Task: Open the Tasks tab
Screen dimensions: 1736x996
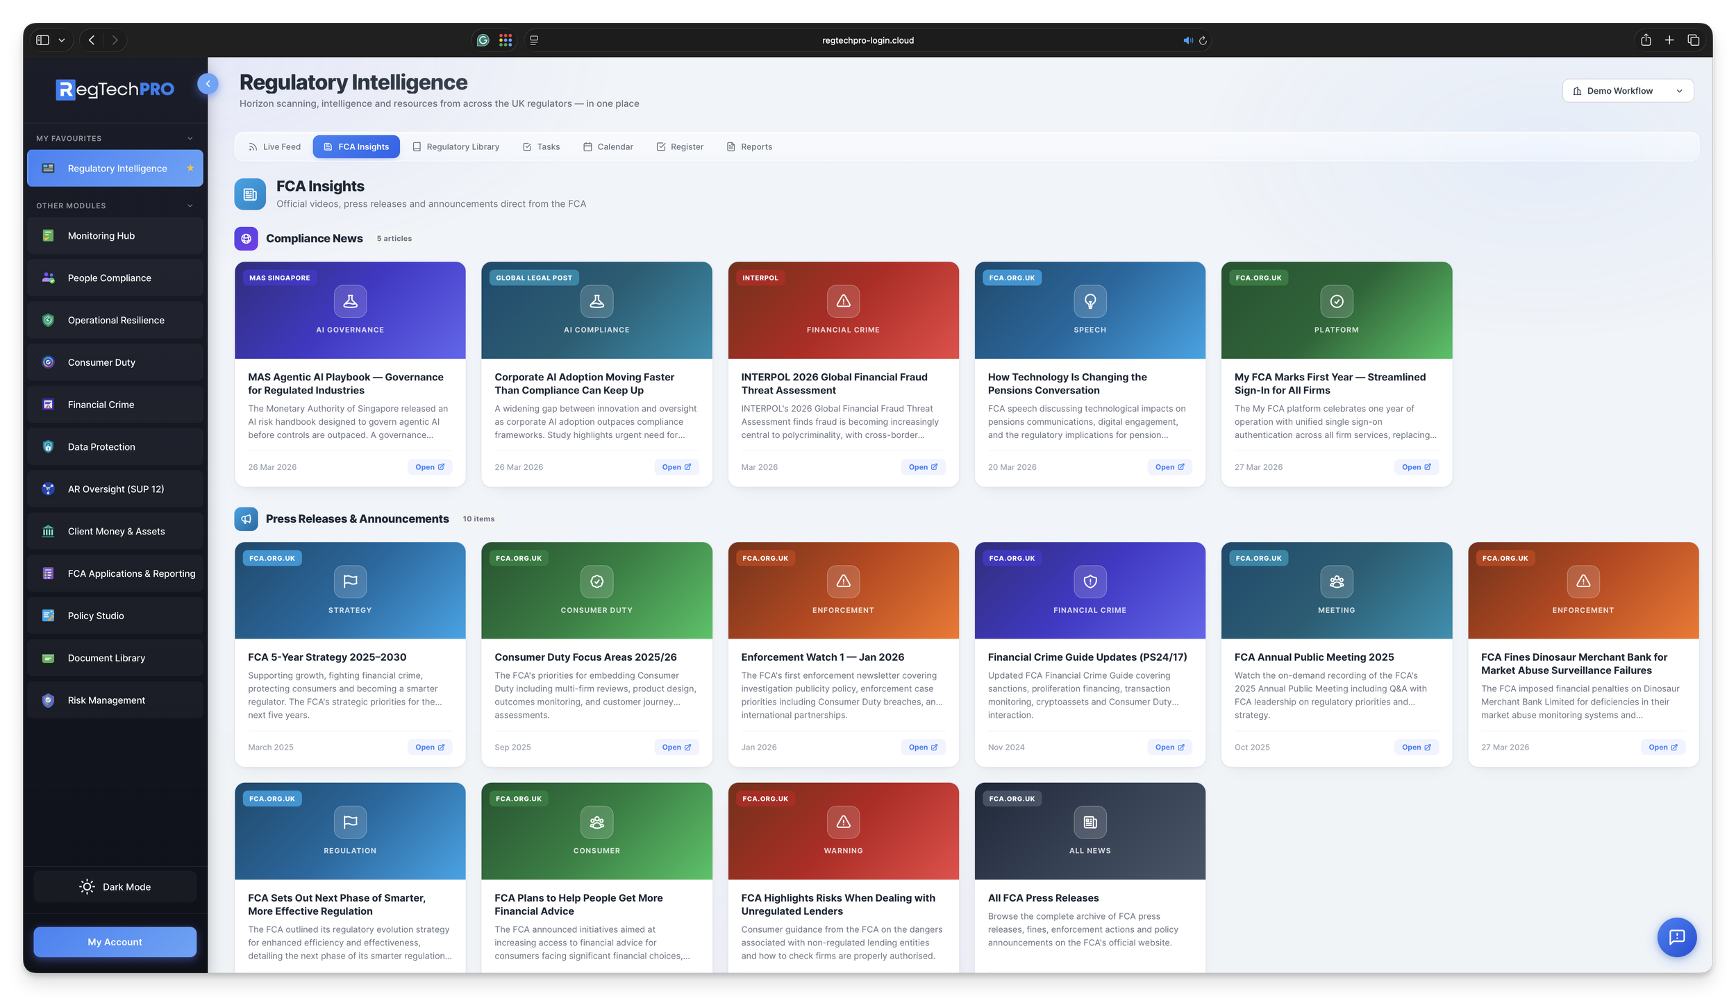Action: click(542, 147)
